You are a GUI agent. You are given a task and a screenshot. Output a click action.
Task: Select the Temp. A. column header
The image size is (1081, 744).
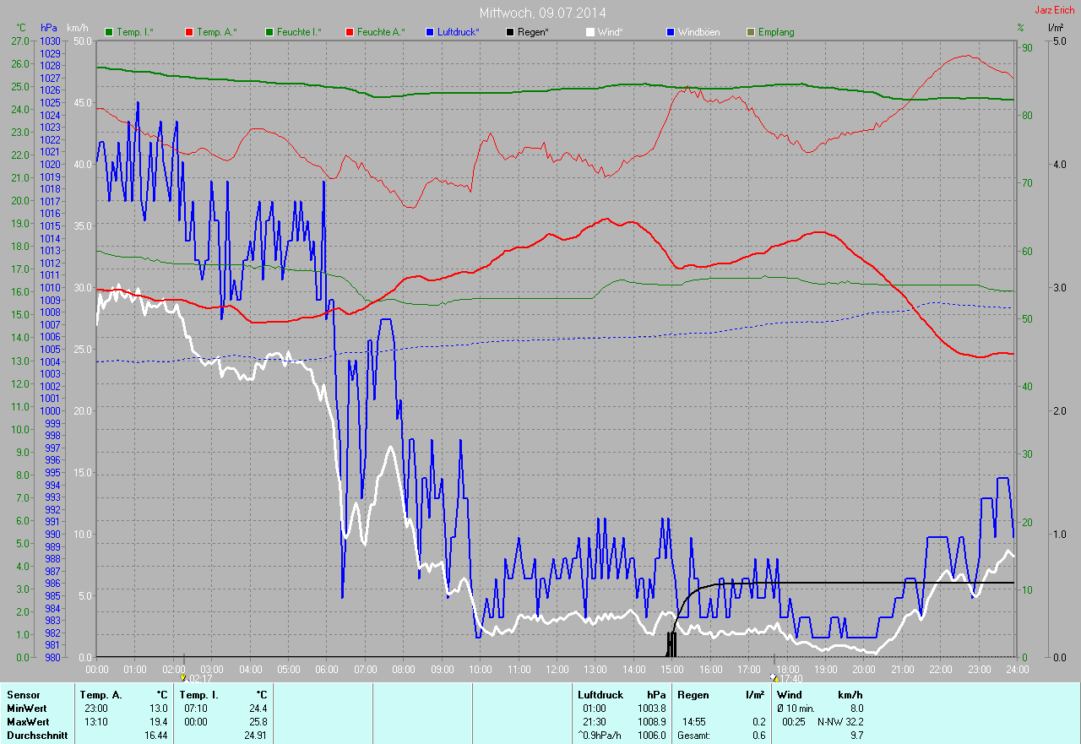coord(100,694)
